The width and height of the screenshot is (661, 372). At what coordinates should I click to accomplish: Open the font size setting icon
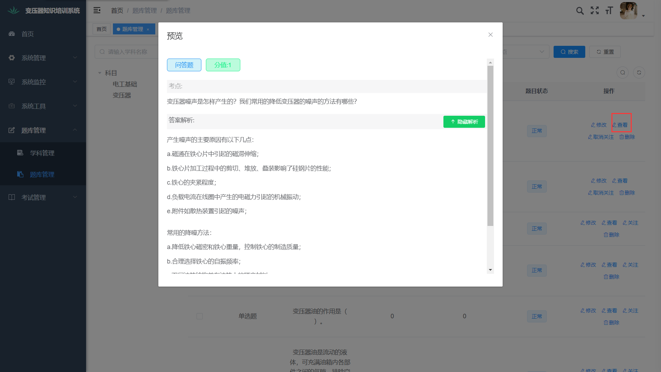[x=609, y=11]
